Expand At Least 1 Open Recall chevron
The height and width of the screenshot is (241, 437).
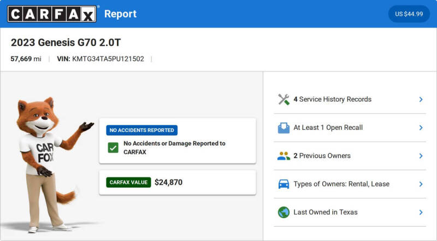tap(421, 128)
